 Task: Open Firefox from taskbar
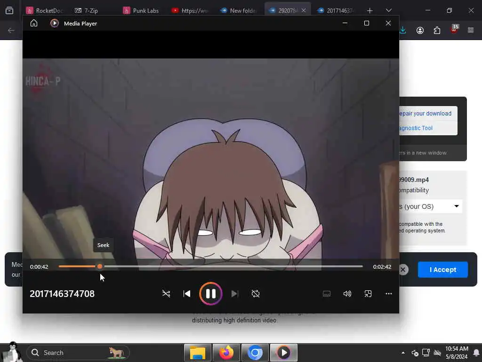click(x=226, y=353)
